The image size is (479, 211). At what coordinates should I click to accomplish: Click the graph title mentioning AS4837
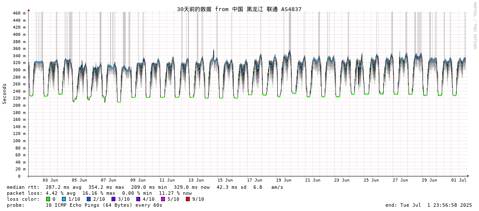coord(239,9)
